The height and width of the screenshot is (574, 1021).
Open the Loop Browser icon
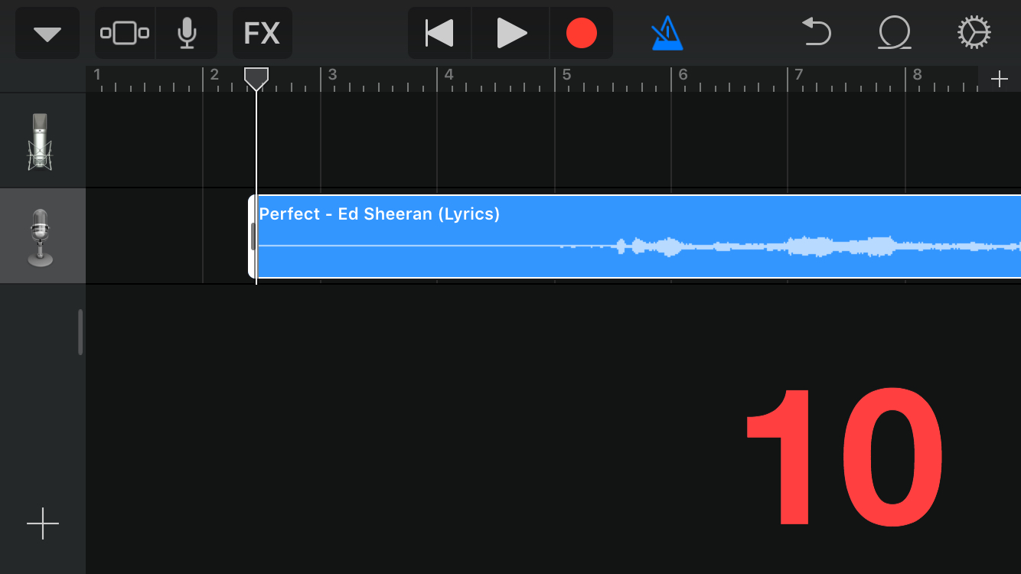coord(894,34)
